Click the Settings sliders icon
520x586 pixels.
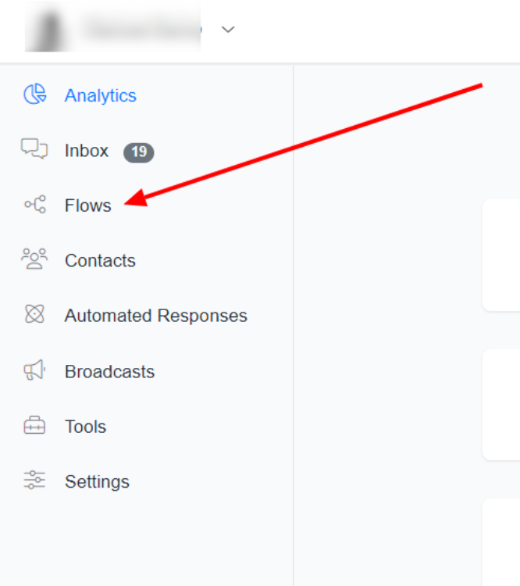click(x=34, y=481)
